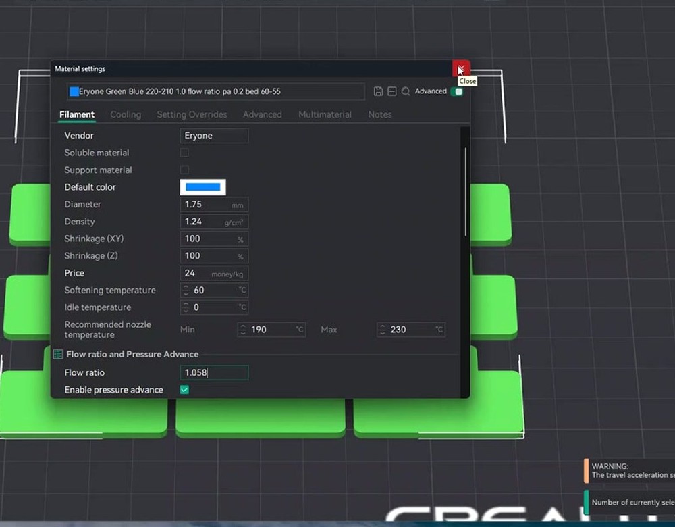This screenshot has width=675, height=527.
Task: Adjust Min nozzle temperature stepper
Action: 243,330
